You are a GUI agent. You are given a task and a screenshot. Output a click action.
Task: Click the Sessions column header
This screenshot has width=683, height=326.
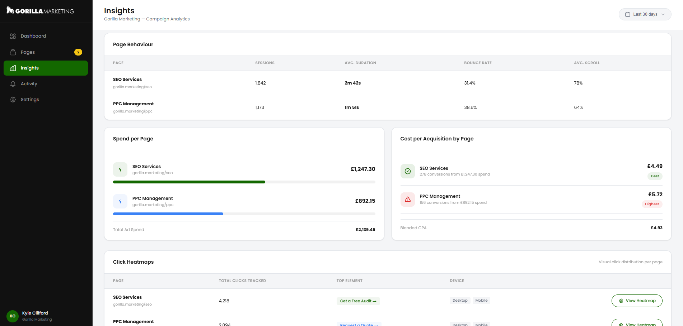coord(265,63)
